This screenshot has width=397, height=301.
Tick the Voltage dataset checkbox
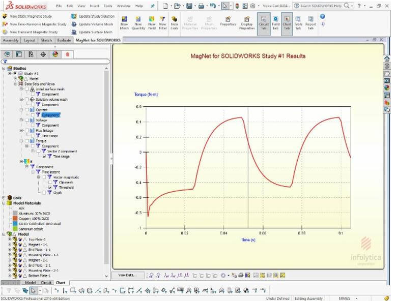click(26, 120)
